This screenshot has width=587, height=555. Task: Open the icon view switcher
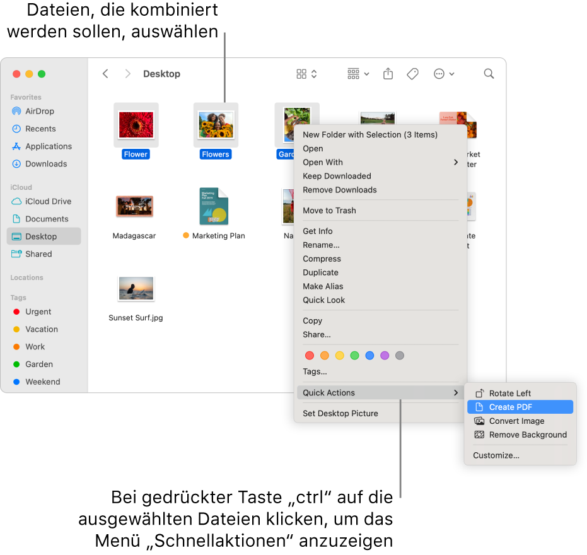coord(306,74)
